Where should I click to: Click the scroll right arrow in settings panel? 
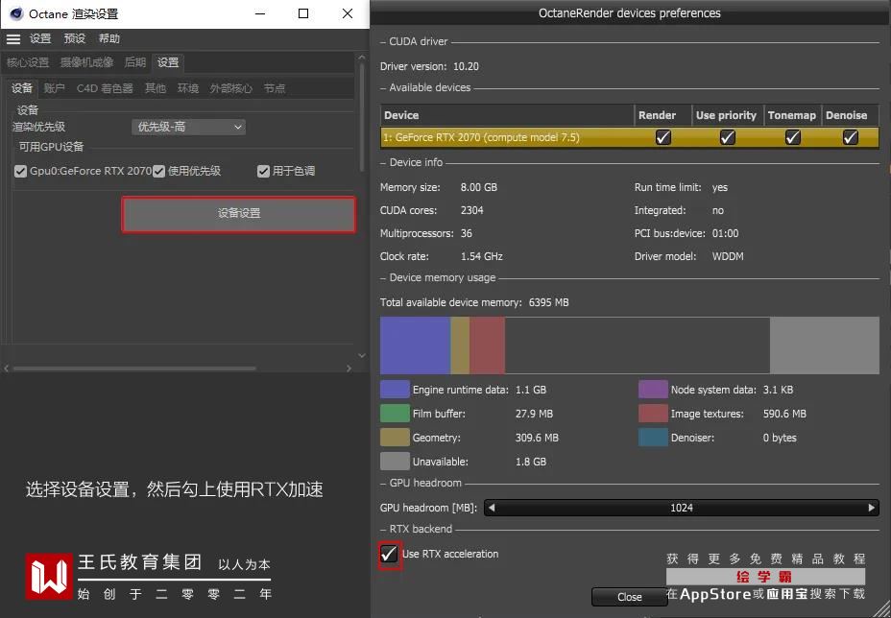click(x=349, y=368)
